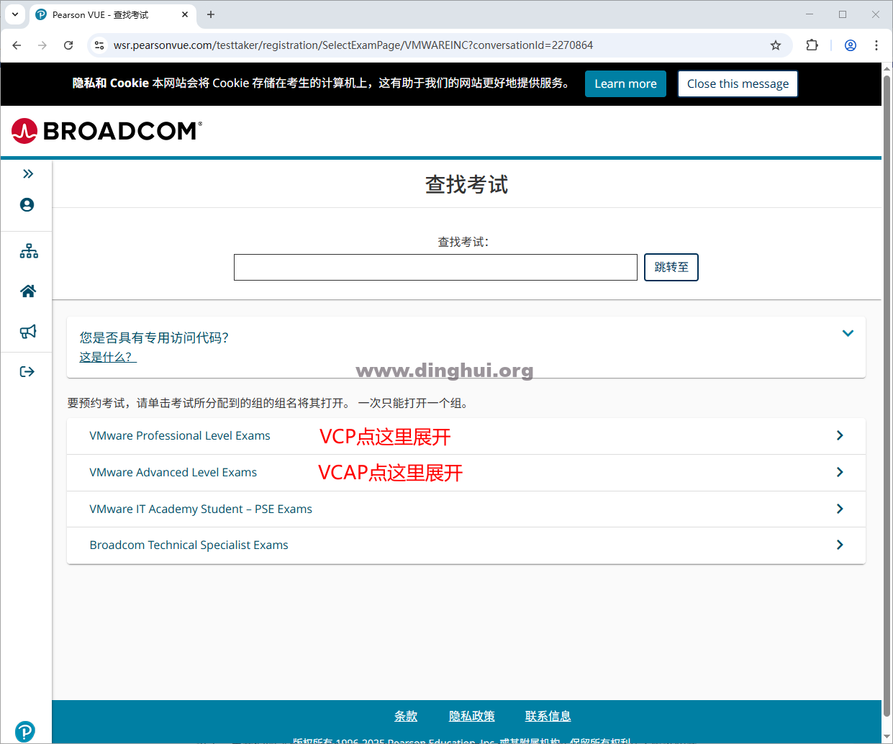Expand VMware Professional Level Exams chevron
The height and width of the screenshot is (744, 893).
(x=840, y=435)
